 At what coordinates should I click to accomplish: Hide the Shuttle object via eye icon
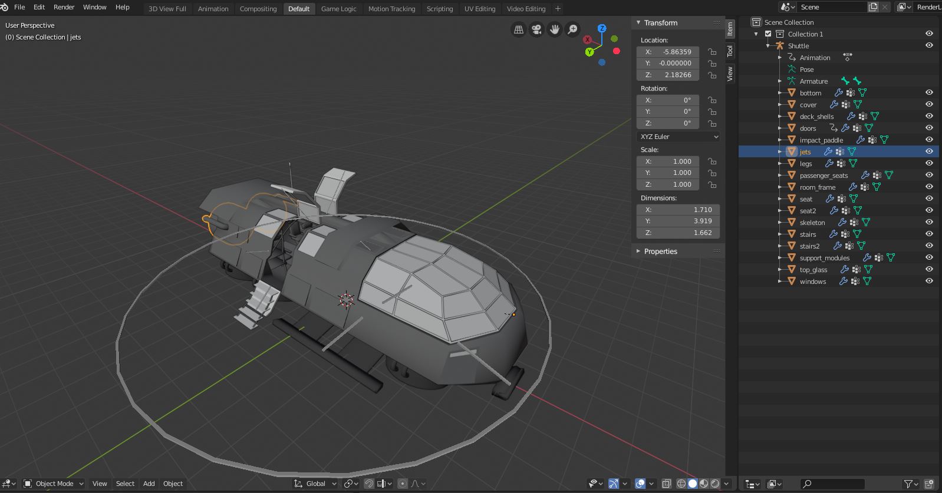(x=929, y=45)
